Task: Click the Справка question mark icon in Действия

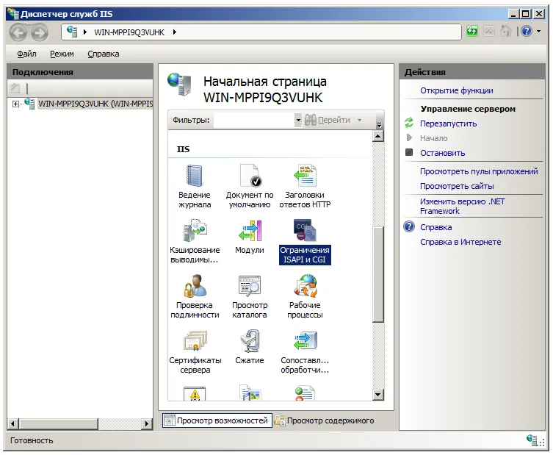Action: 409,226
